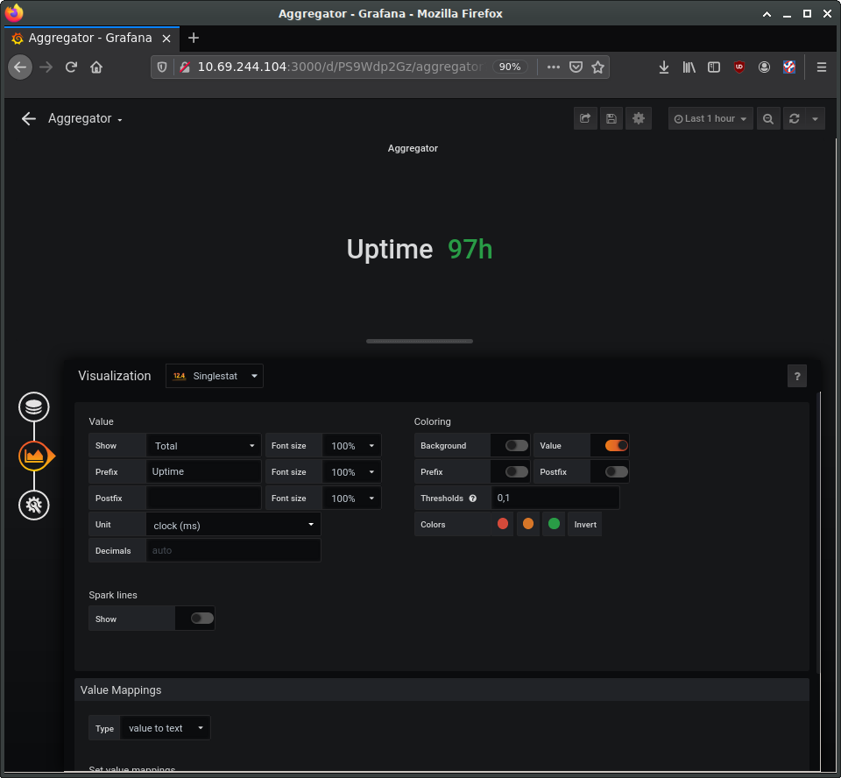This screenshot has width=841, height=778.
Task: Toggle Background coloring switch
Action: coord(517,446)
